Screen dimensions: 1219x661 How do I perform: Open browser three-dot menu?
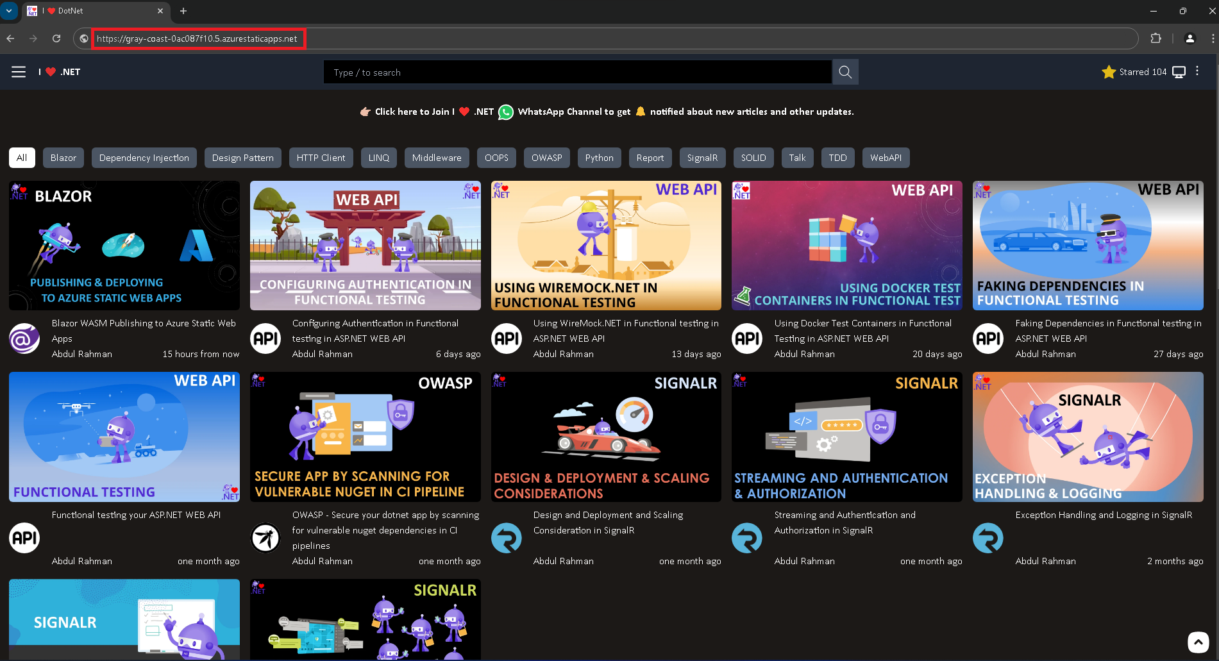(x=1213, y=38)
